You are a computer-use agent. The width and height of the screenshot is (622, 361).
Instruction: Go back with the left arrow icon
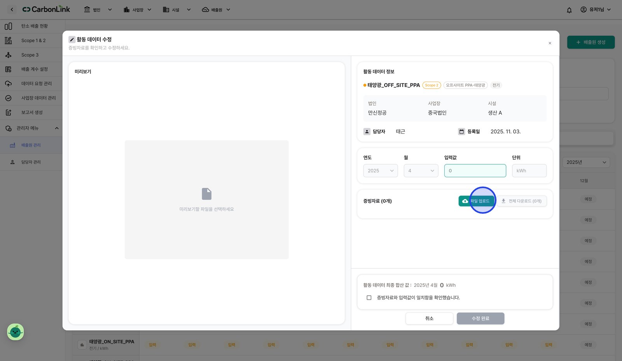click(12, 9)
